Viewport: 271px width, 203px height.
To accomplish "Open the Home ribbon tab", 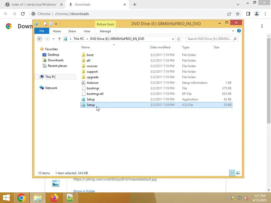I will click(x=57, y=31).
